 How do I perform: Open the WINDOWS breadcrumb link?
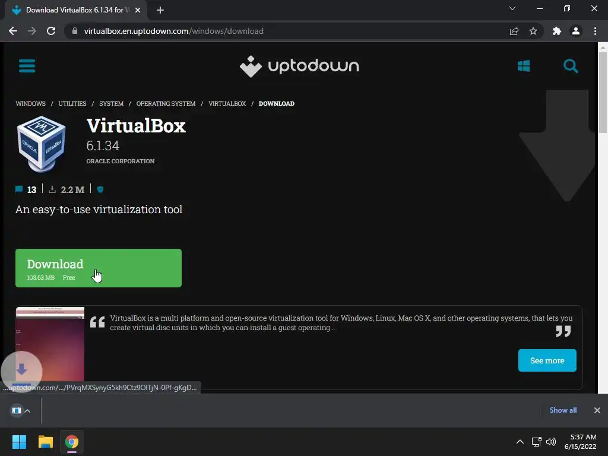coord(31,103)
